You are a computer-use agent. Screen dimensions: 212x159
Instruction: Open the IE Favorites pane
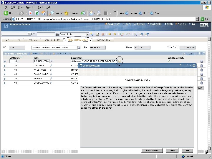click(71, 13)
